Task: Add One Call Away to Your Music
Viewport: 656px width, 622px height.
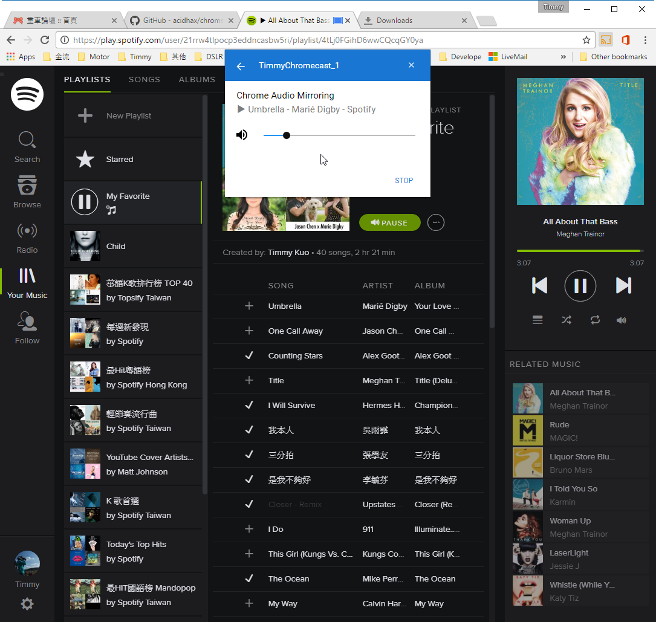Action: pos(249,331)
